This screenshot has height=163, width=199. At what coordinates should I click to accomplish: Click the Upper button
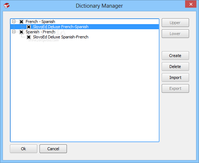click(x=175, y=23)
